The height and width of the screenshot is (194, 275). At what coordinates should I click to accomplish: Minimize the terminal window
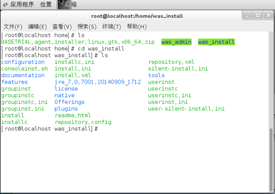click(x=247, y=16)
